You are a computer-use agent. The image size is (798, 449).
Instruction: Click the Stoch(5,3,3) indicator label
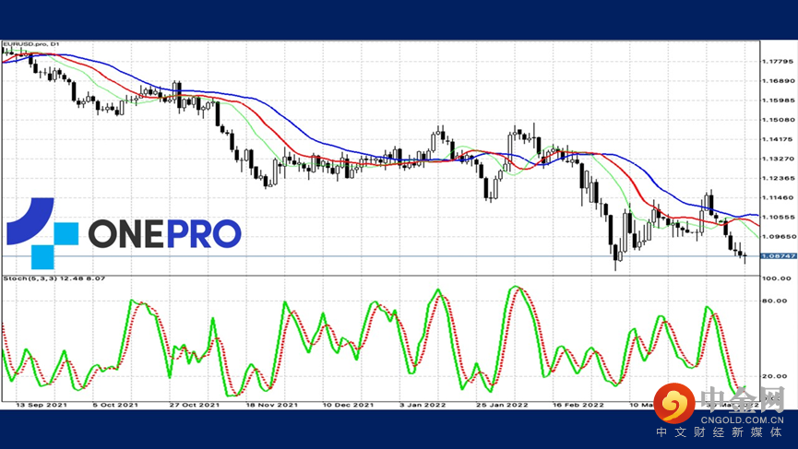[x=51, y=278]
